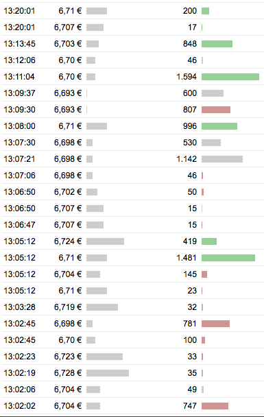Click the grey volume bar for 530
264x417 pixels.
(x=211, y=143)
